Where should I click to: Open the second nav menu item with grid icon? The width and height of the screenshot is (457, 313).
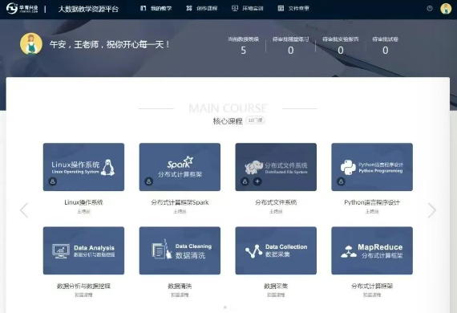coord(202,9)
